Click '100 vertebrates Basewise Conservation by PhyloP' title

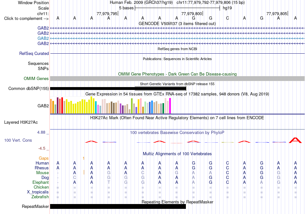point(177,133)
